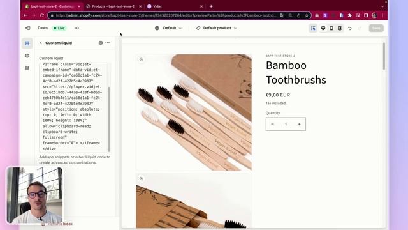Switch preview to desktop view
408x230 pixels.
coord(323,28)
